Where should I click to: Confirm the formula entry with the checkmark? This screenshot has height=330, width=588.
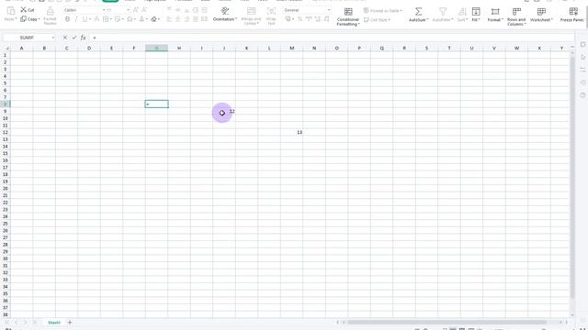tap(74, 38)
